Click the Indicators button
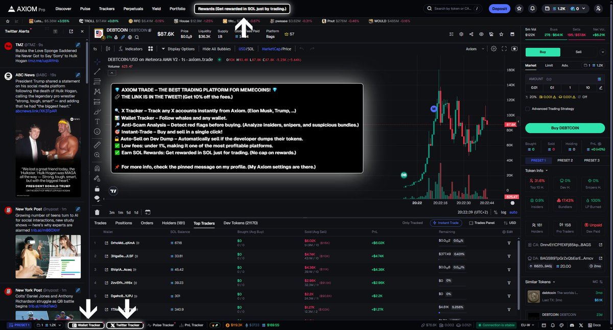This screenshot has height=330, width=613. pyautogui.click(x=130, y=49)
